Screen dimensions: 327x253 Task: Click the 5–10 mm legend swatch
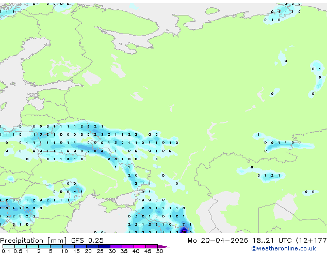coord(56,246)
